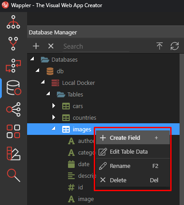The image size is (184, 205).
Task: Choose Delete from context menu
Action: tap(133, 180)
